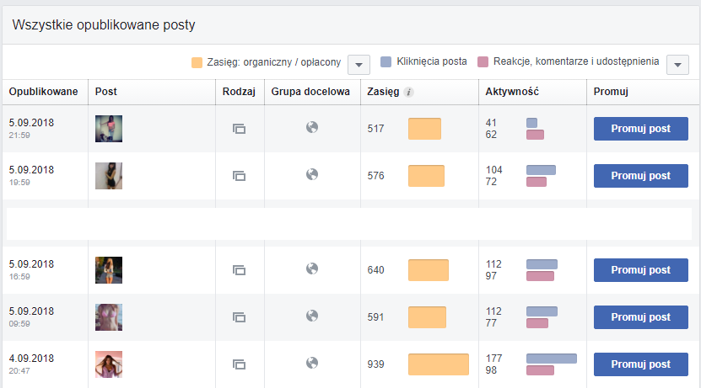
Task: Click globe icon for 21:59 post
Action: click(x=312, y=128)
